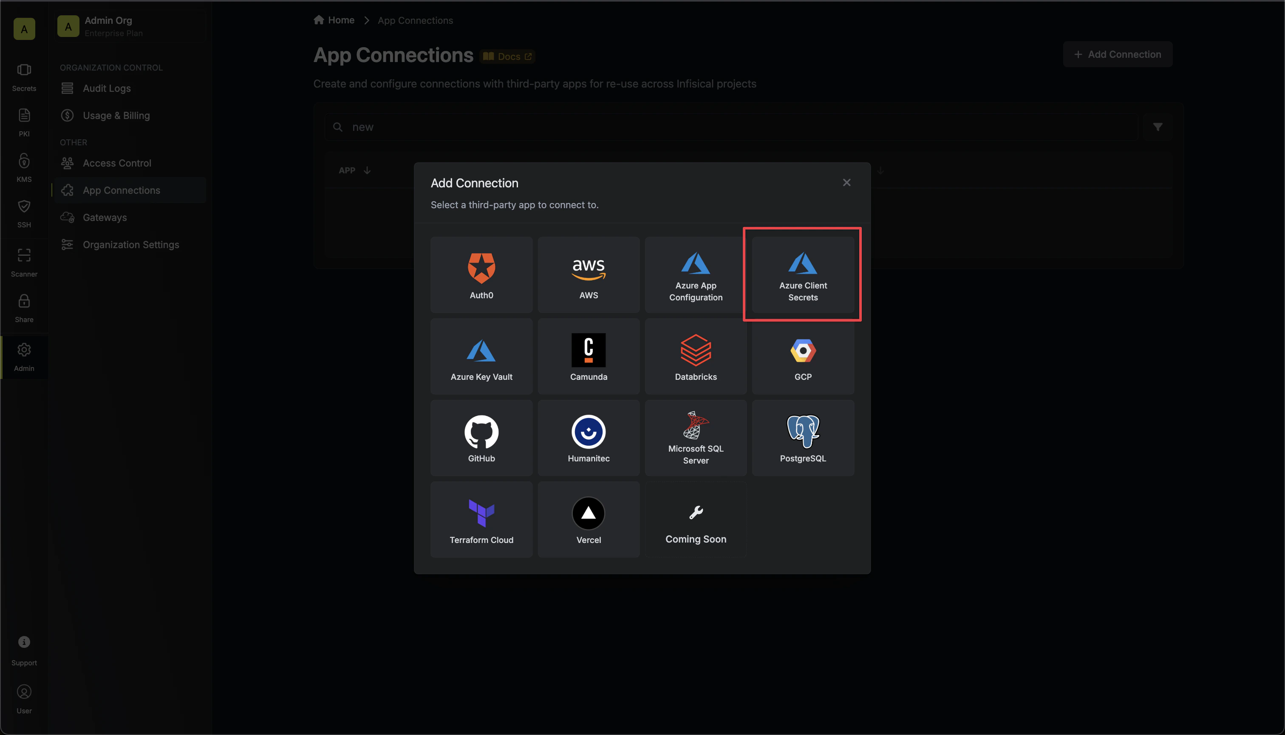The width and height of the screenshot is (1285, 735).
Task: Focus the connections search field
Action: [731, 127]
